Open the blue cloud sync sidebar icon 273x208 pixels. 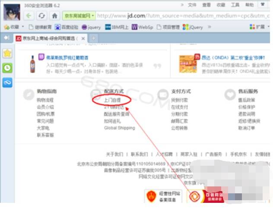coord(7,82)
